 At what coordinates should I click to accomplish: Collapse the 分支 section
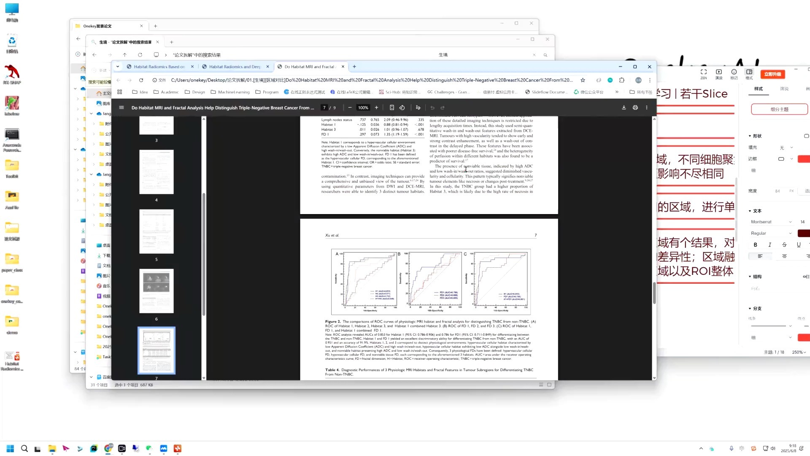[x=750, y=309]
